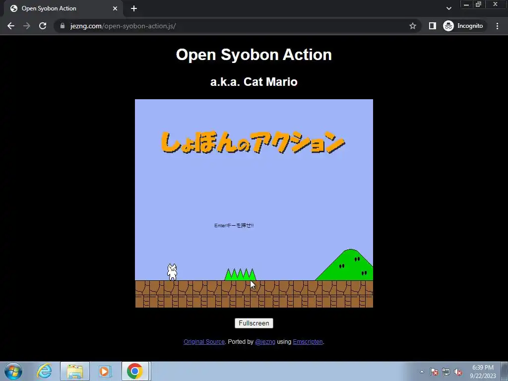Close the Open Syobon Action tab
This screenshot has width=508, height=381.
(x=115, y=9)
